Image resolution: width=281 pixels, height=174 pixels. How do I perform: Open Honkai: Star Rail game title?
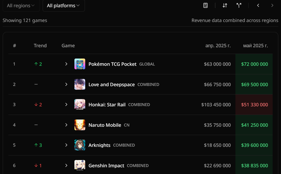(107, 104)
